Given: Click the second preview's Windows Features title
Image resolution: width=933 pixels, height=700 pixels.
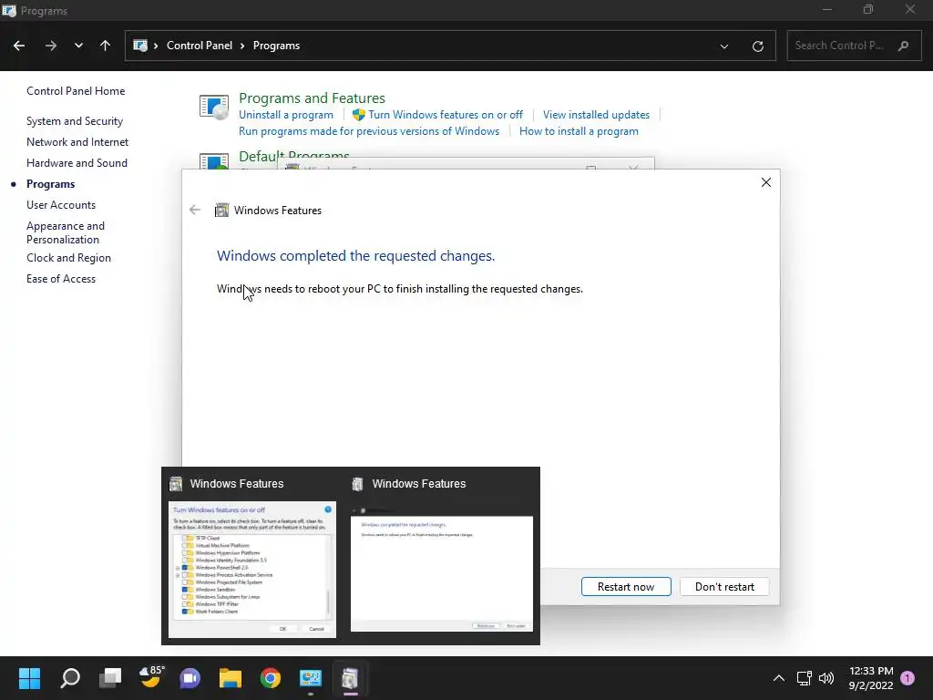Looking at the screenshot, I should coord(419,484).
